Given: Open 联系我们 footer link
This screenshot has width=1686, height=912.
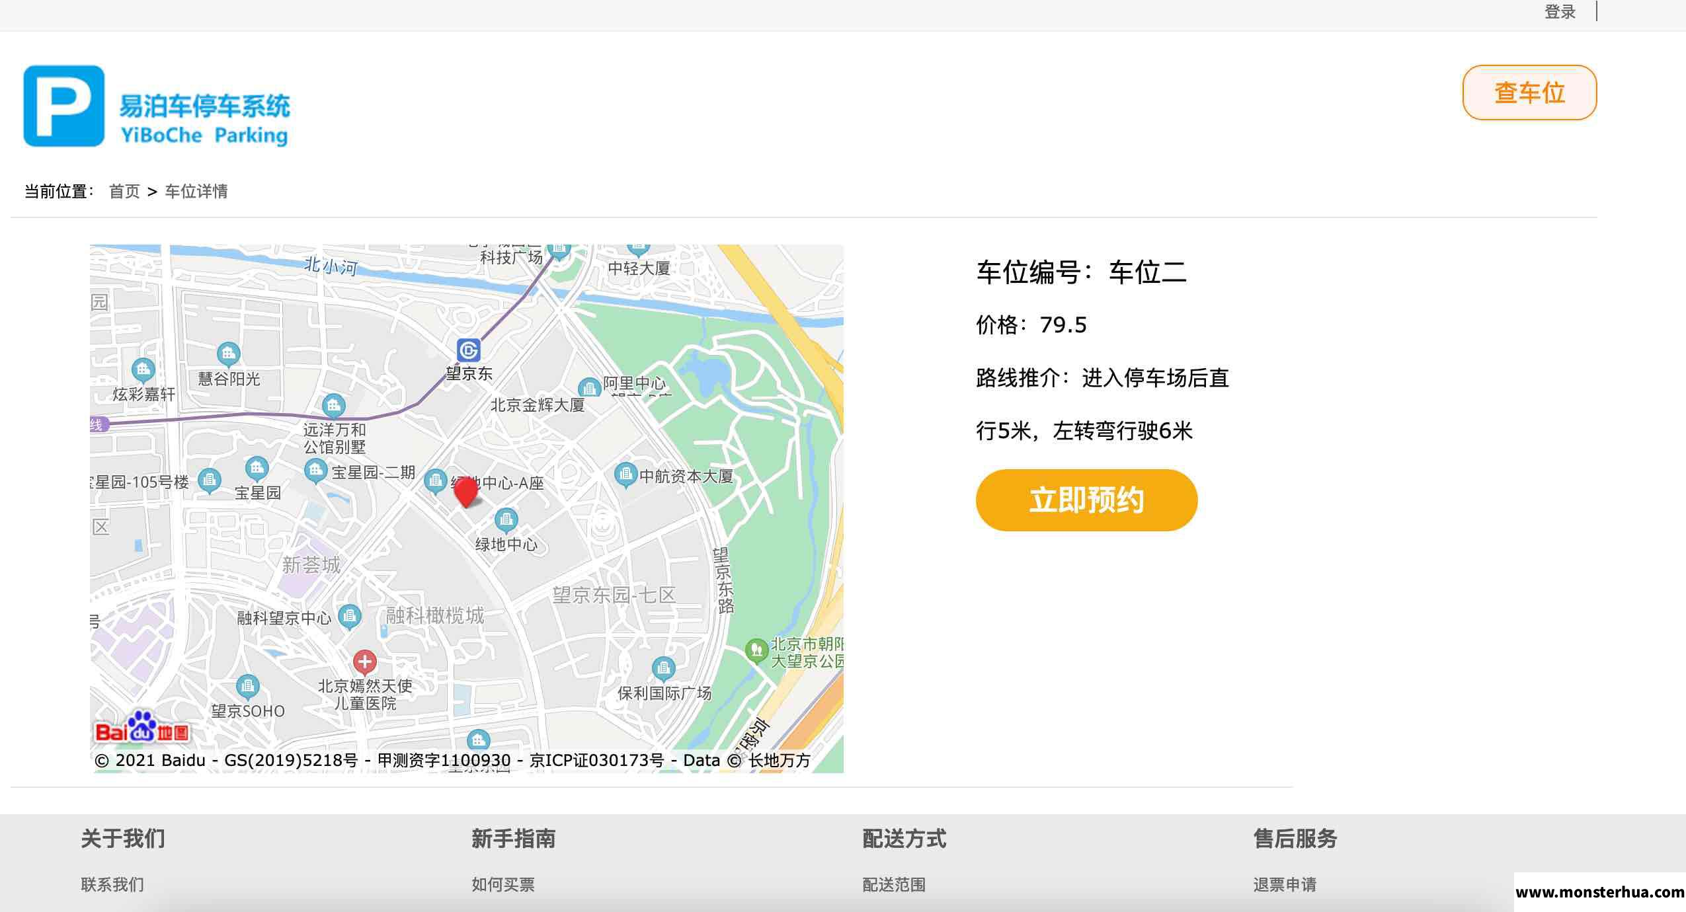Looking at the screenshot, I should tap(112, 884).
